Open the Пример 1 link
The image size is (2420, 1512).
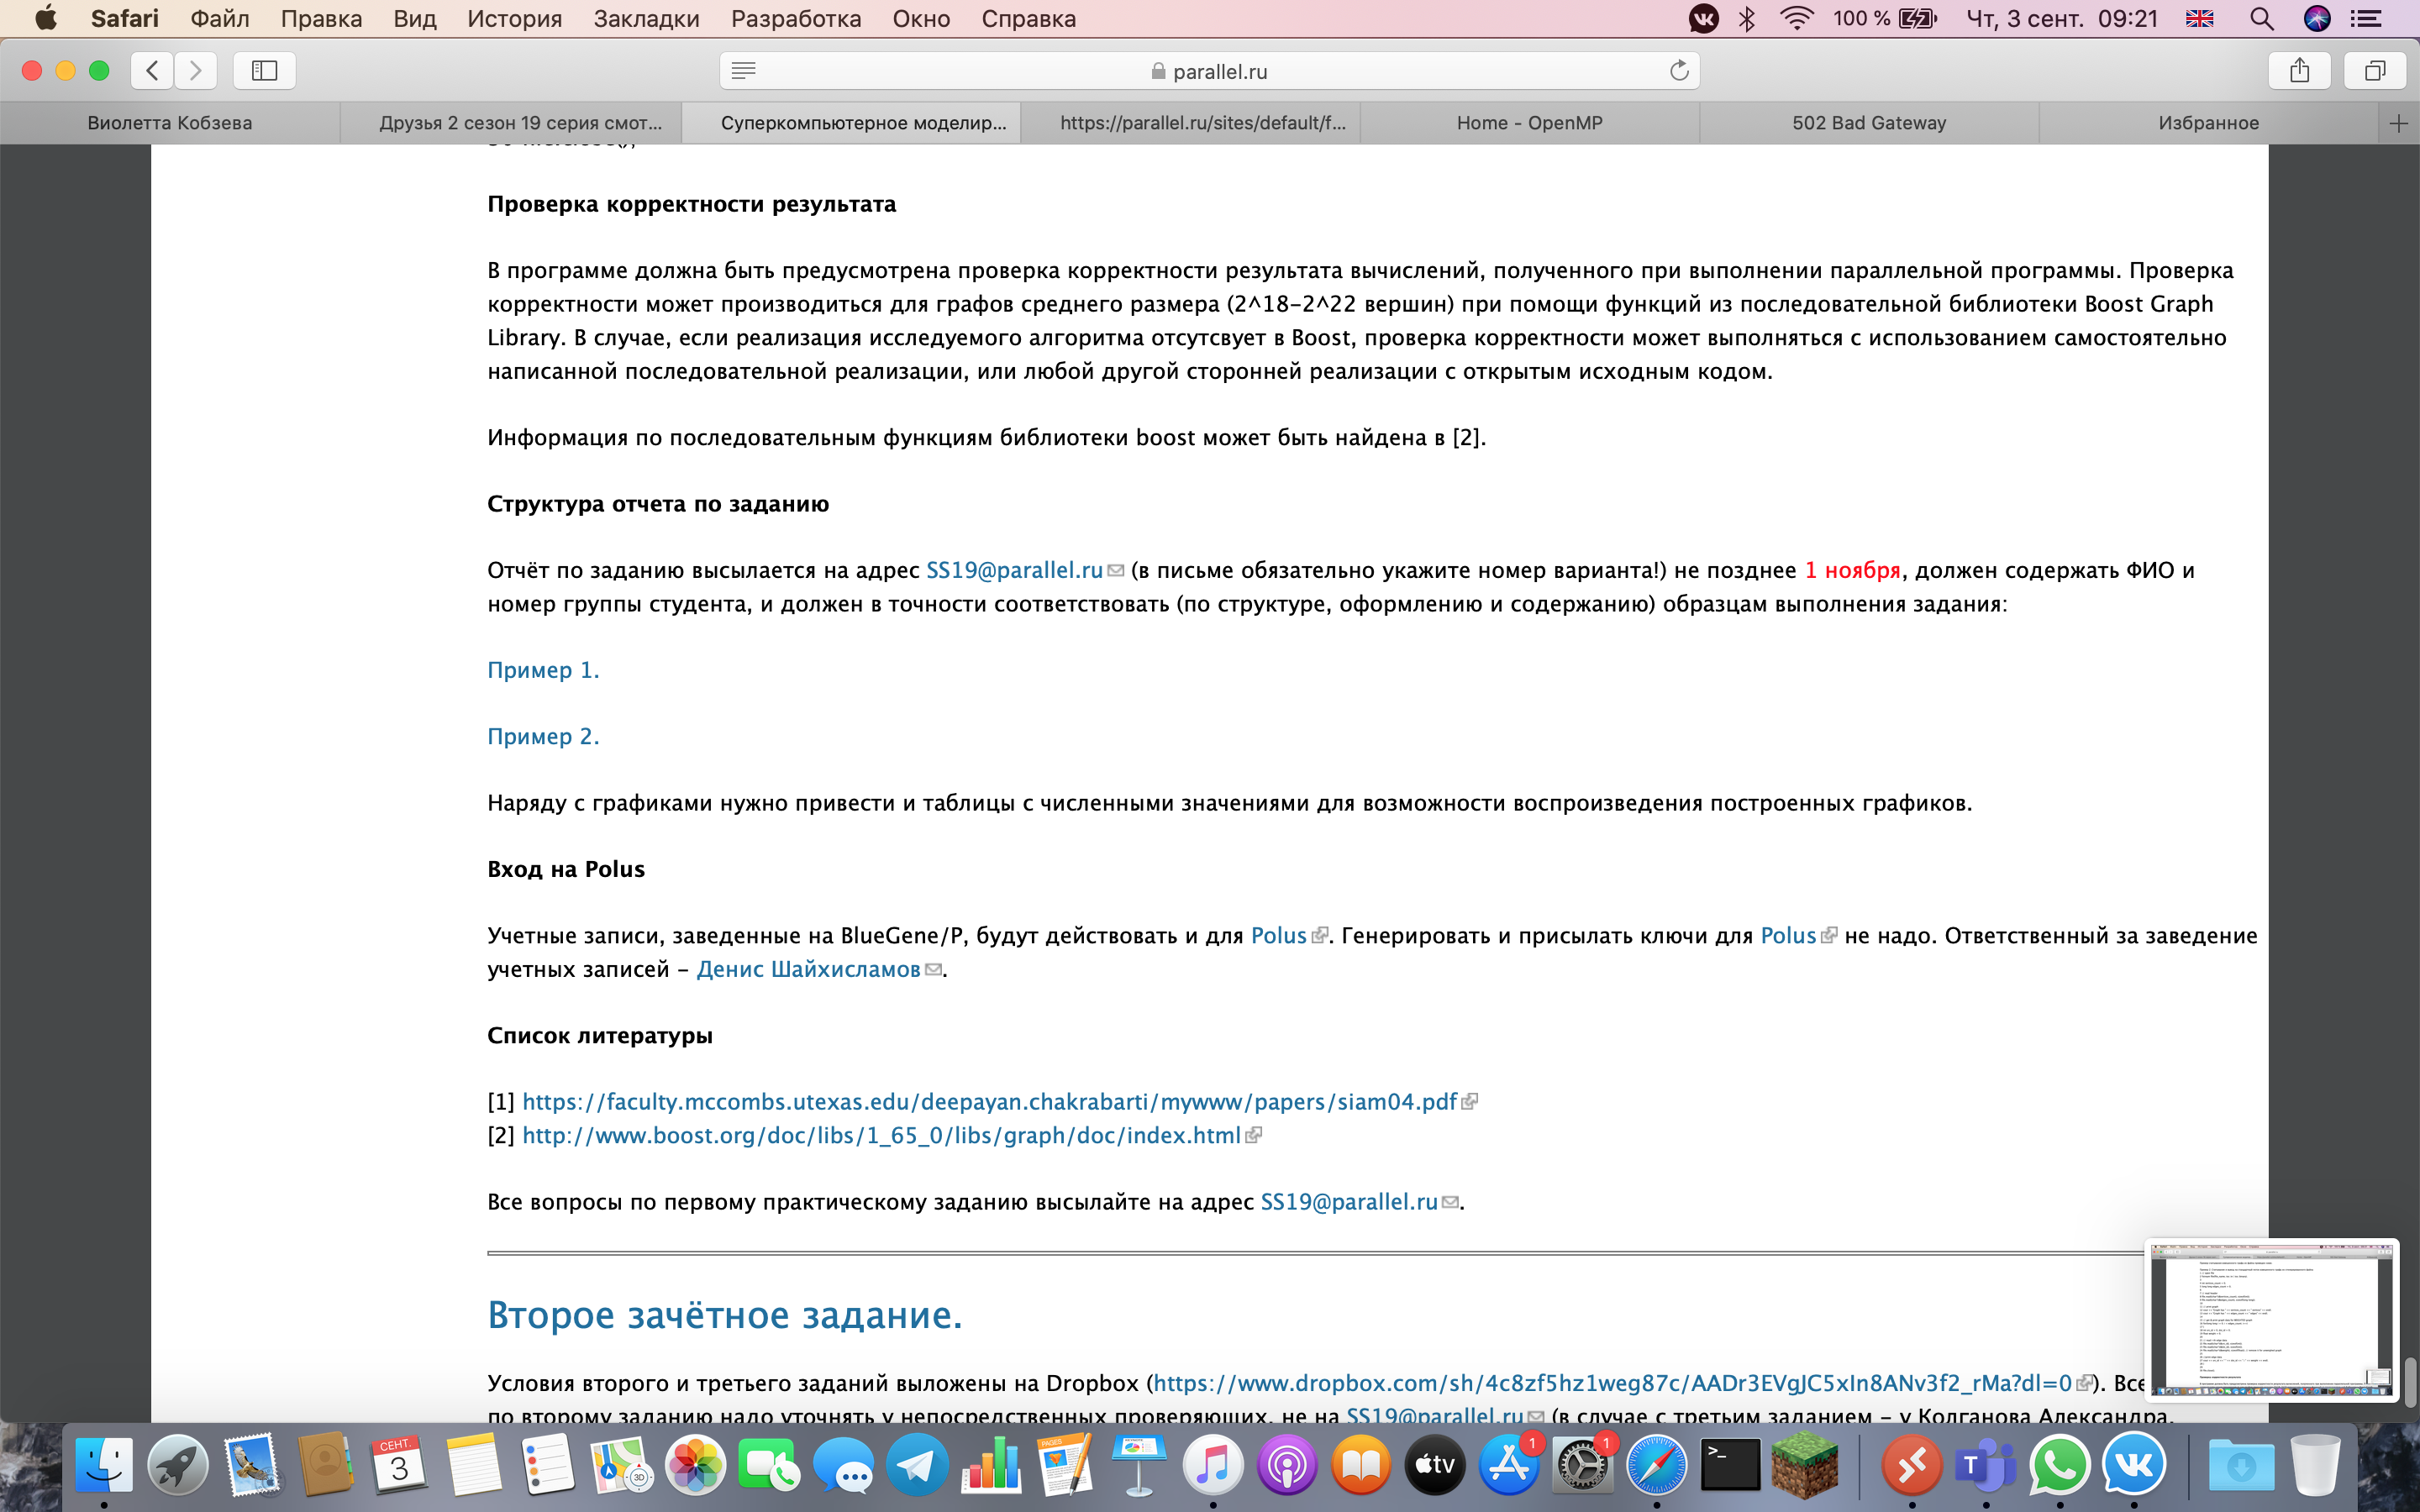tap(543, 670)
